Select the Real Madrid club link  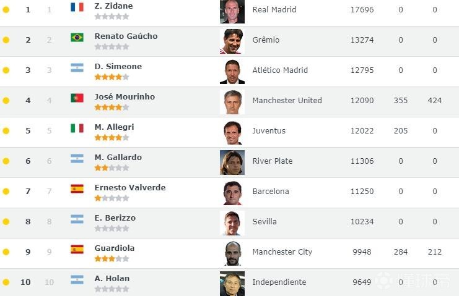tap(274, 10)
